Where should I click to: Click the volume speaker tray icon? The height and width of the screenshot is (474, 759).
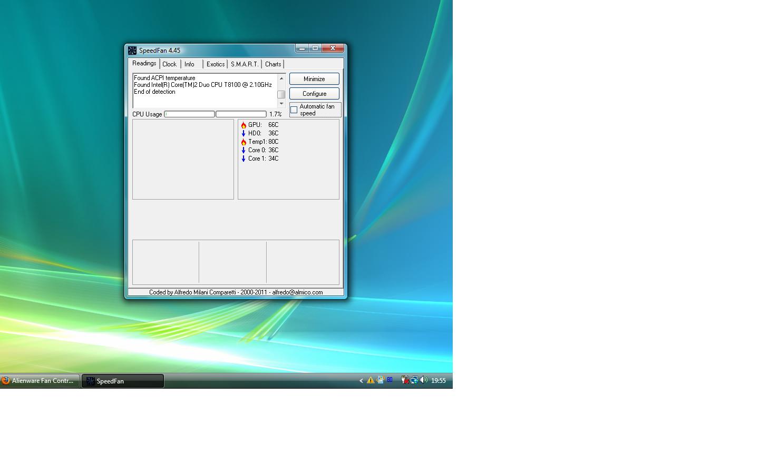click(423, 380)
